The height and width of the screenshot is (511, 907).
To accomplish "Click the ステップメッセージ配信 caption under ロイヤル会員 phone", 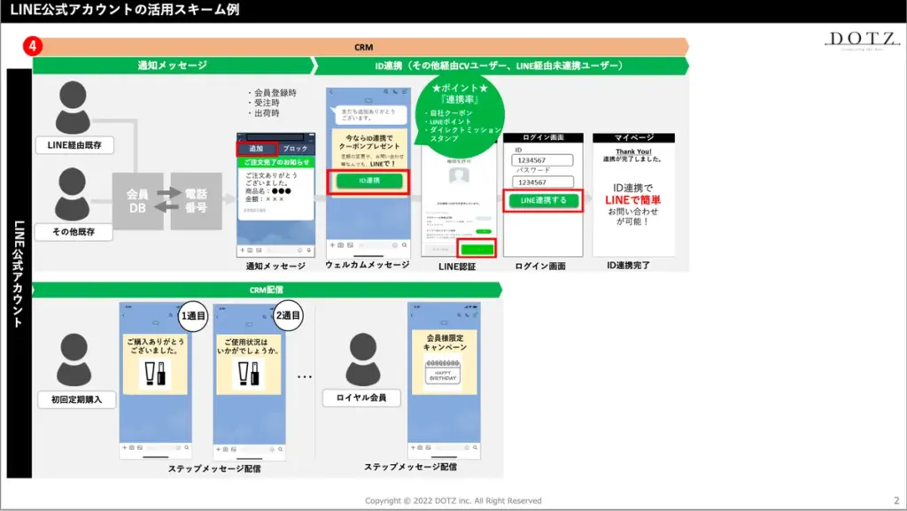I will pos(410,467).
